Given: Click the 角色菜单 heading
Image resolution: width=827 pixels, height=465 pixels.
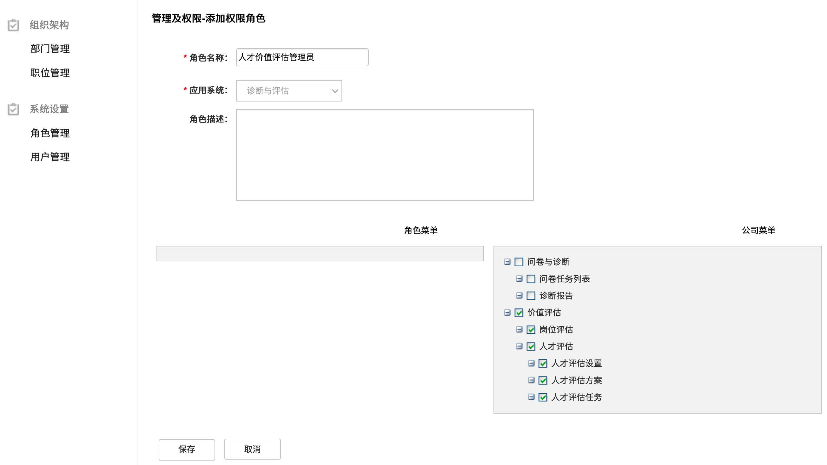Looking at the screenshot, I should [420, 230].
